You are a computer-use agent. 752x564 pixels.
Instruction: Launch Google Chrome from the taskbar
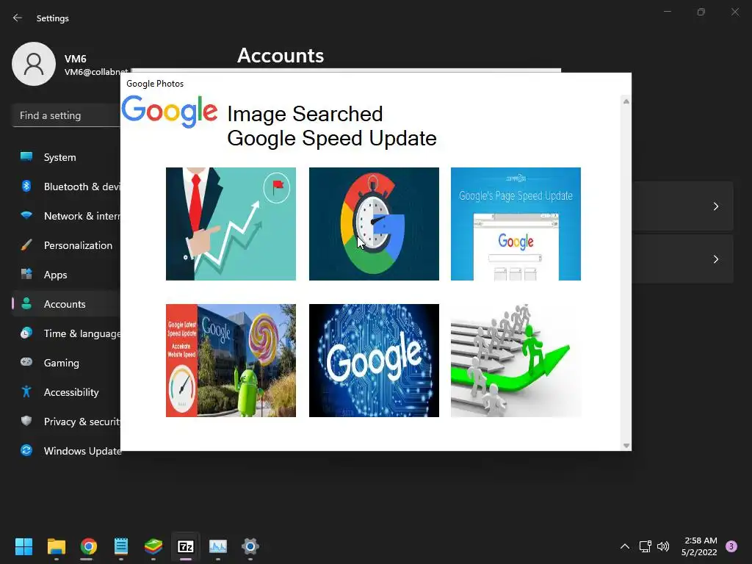pyautogui.click(x=89, y=546)
